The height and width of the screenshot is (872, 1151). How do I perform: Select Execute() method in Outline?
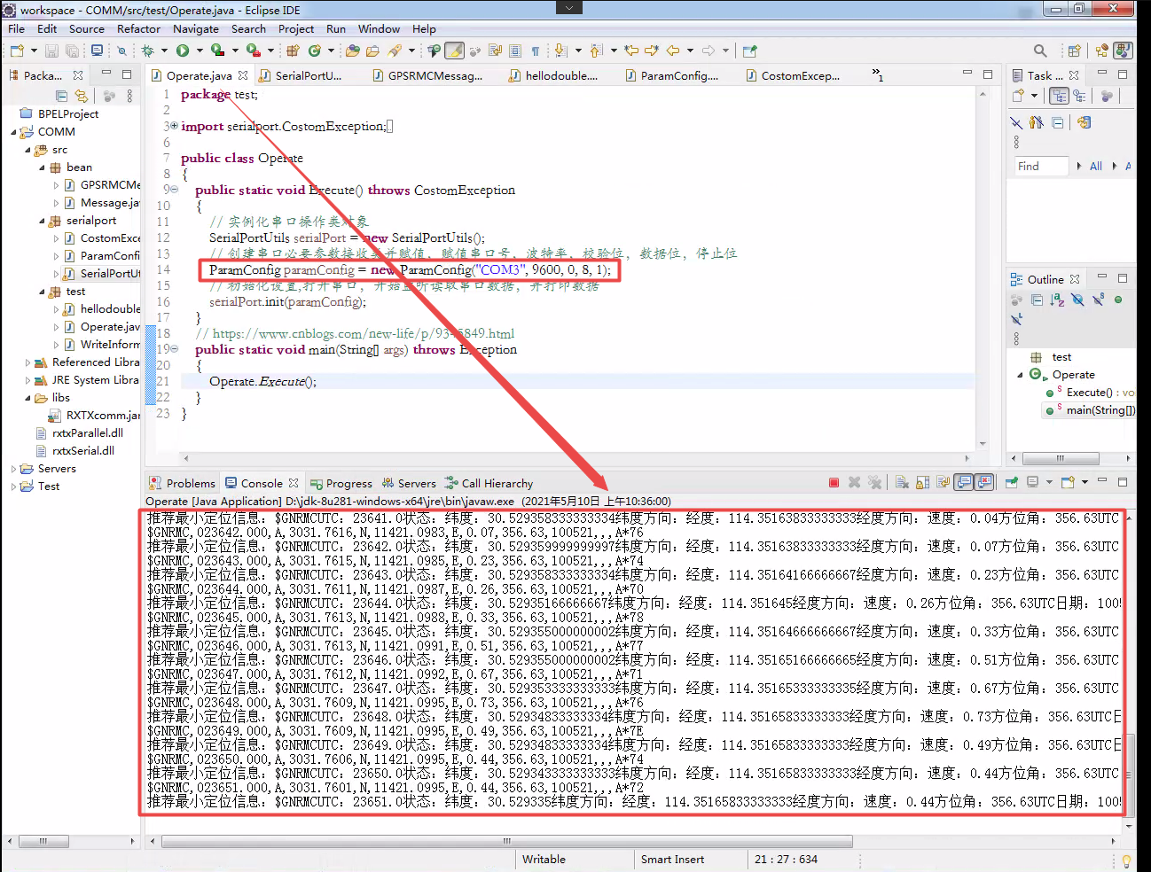coord(1090,393)
